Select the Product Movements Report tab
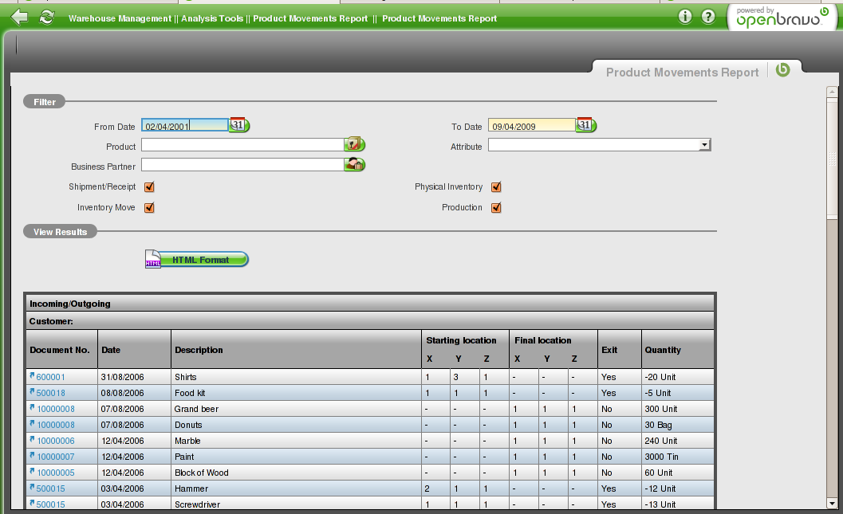 coord(682,73)
